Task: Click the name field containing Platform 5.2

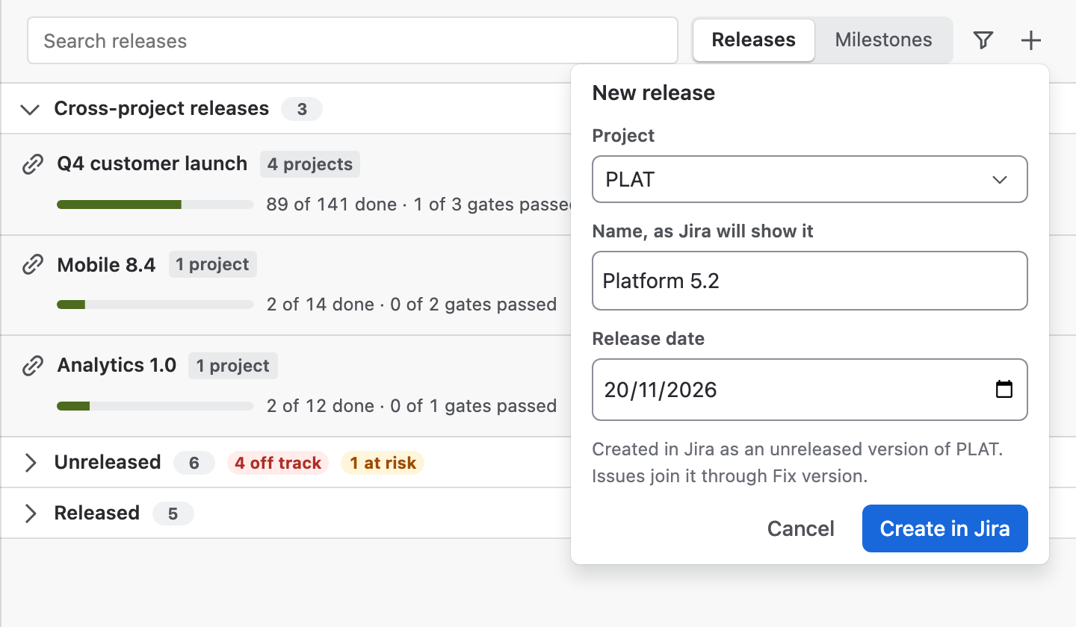Action: (810, 281)
